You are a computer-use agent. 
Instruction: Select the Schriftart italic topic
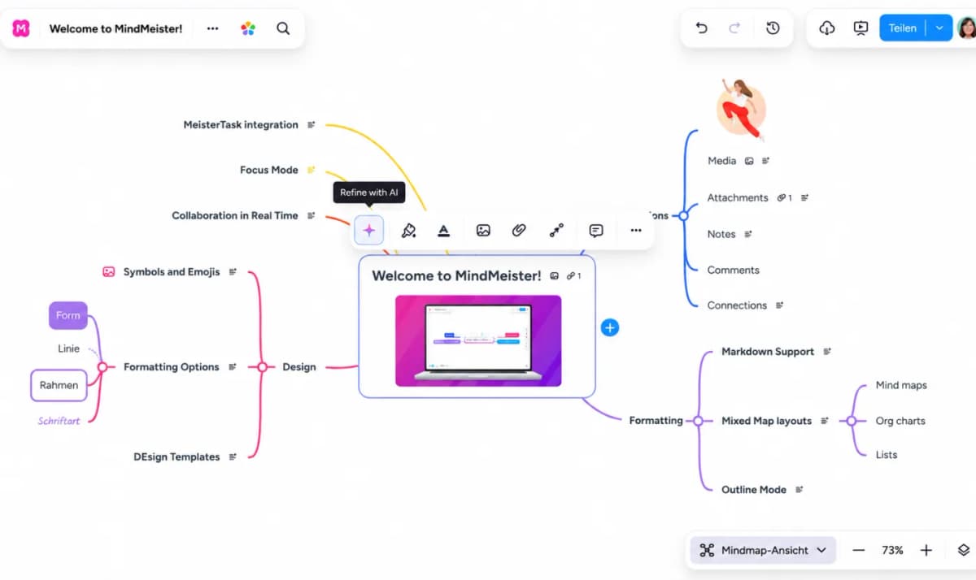(x=59, y=421)
